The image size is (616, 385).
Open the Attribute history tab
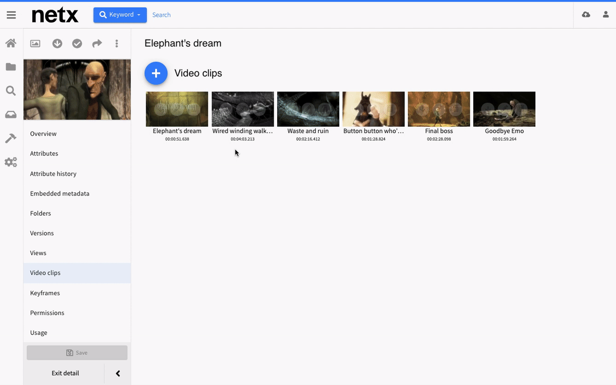[77, 174]
